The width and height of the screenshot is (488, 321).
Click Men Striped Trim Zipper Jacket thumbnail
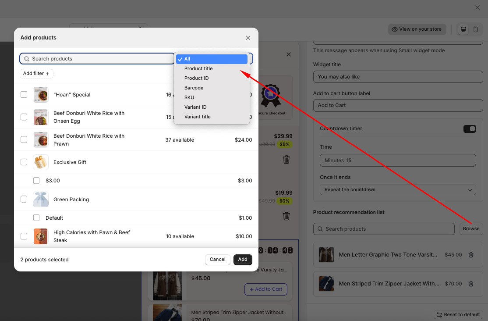[326, 284]
